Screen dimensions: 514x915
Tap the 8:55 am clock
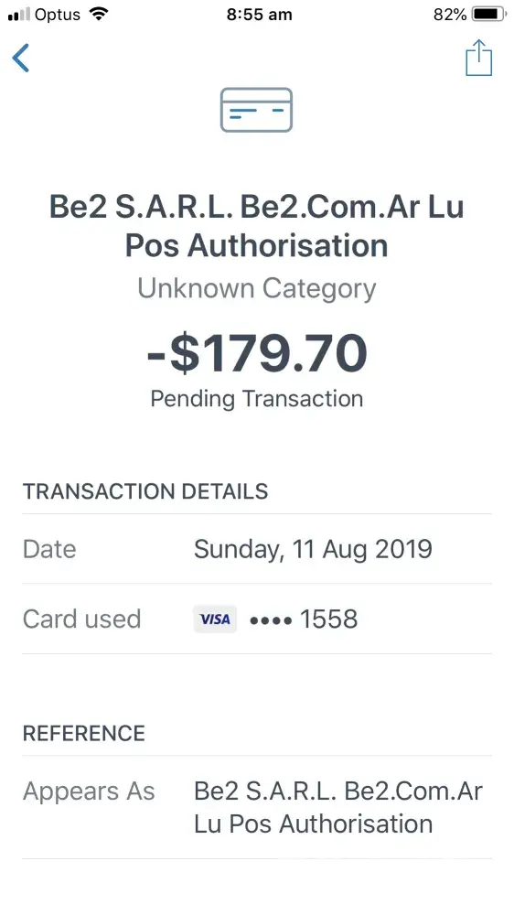point(259,15)
